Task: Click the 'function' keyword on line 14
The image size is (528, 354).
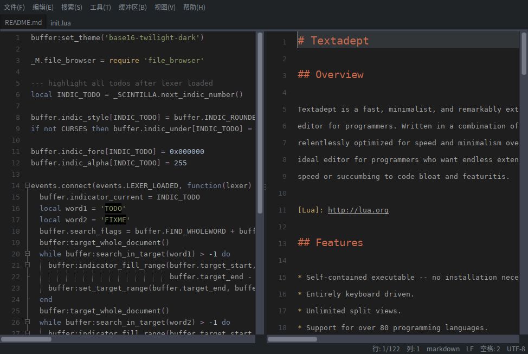Action: (x=204, y=185)
